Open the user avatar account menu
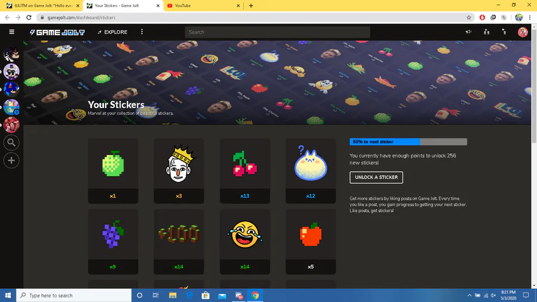The image size is (537, 302). point(523,32)
